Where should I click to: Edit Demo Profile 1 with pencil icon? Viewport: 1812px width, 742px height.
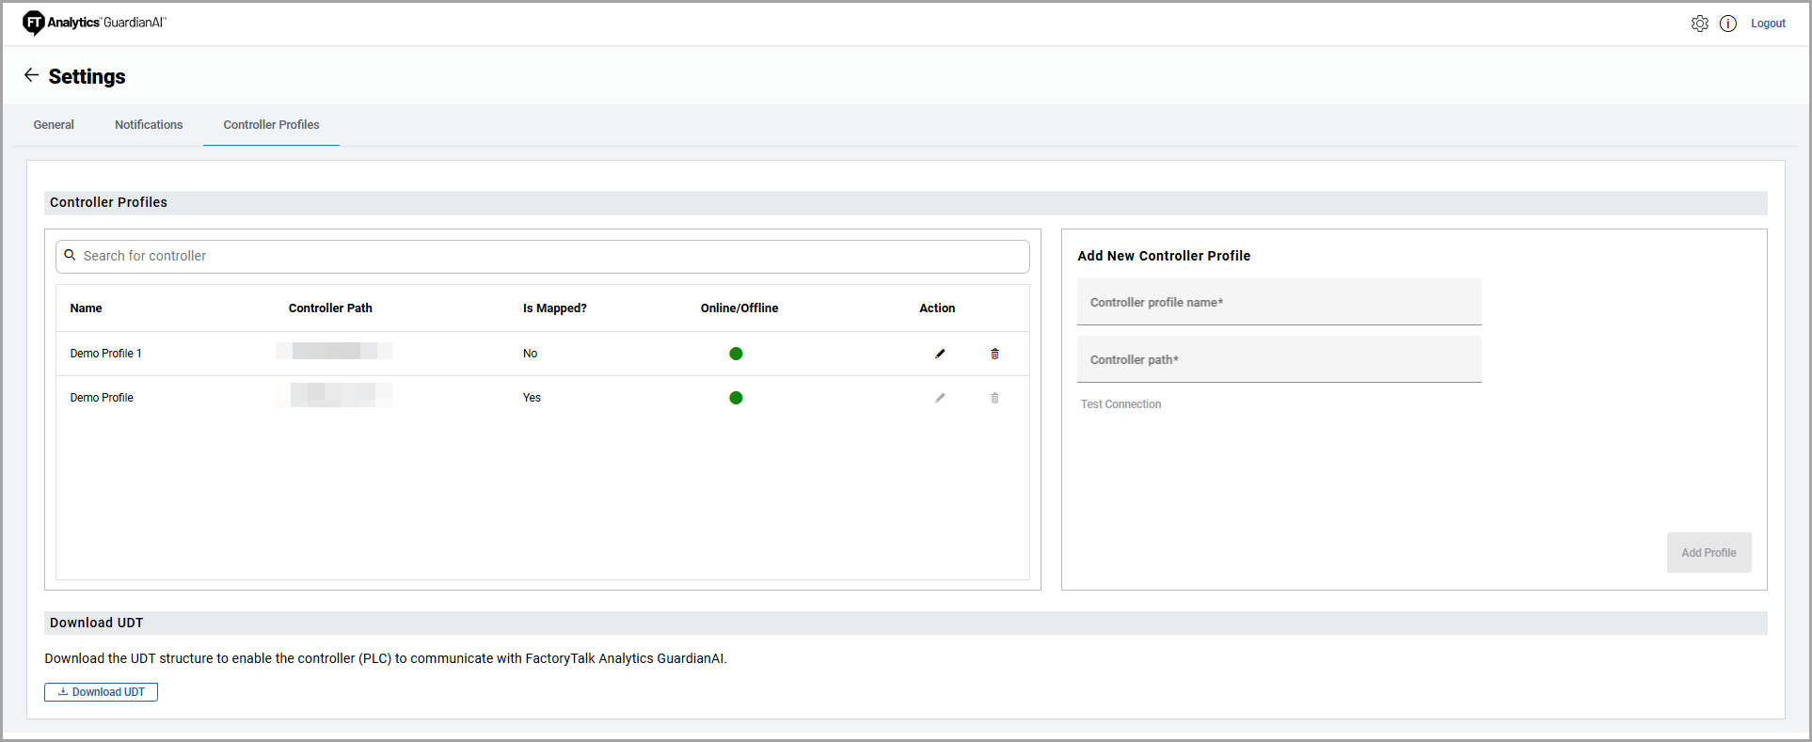[939, 354]
